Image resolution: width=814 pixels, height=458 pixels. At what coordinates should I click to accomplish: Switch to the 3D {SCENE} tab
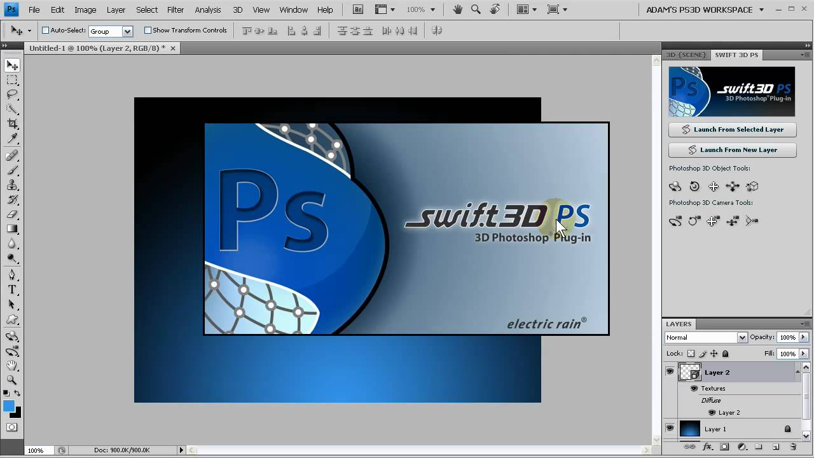(686, 55)
